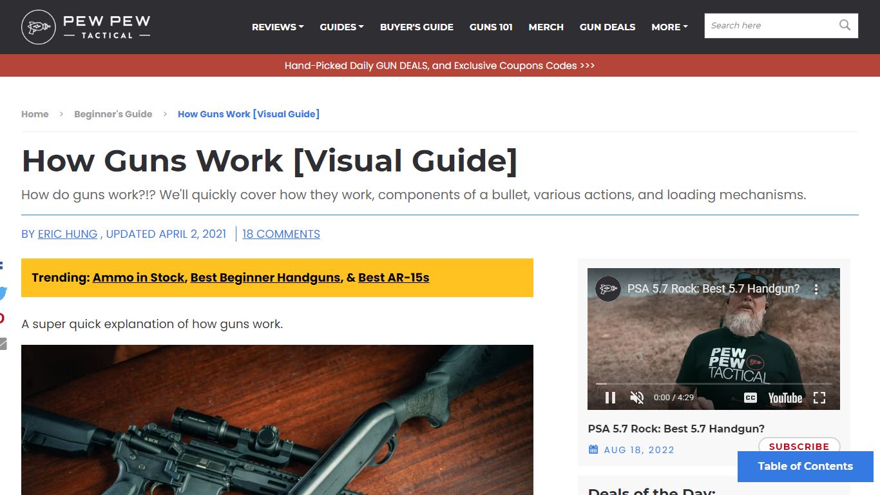Open the video's three-dot more options menu

tap(816, 289)
